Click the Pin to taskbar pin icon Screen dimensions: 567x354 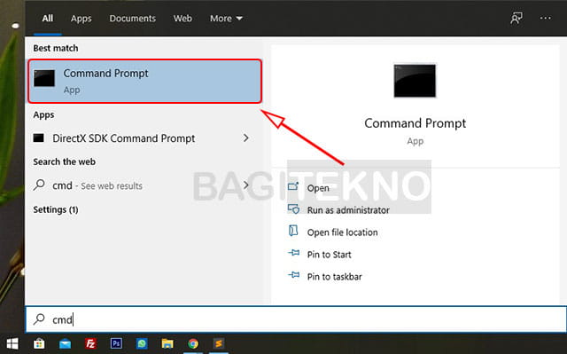(293, 275)
